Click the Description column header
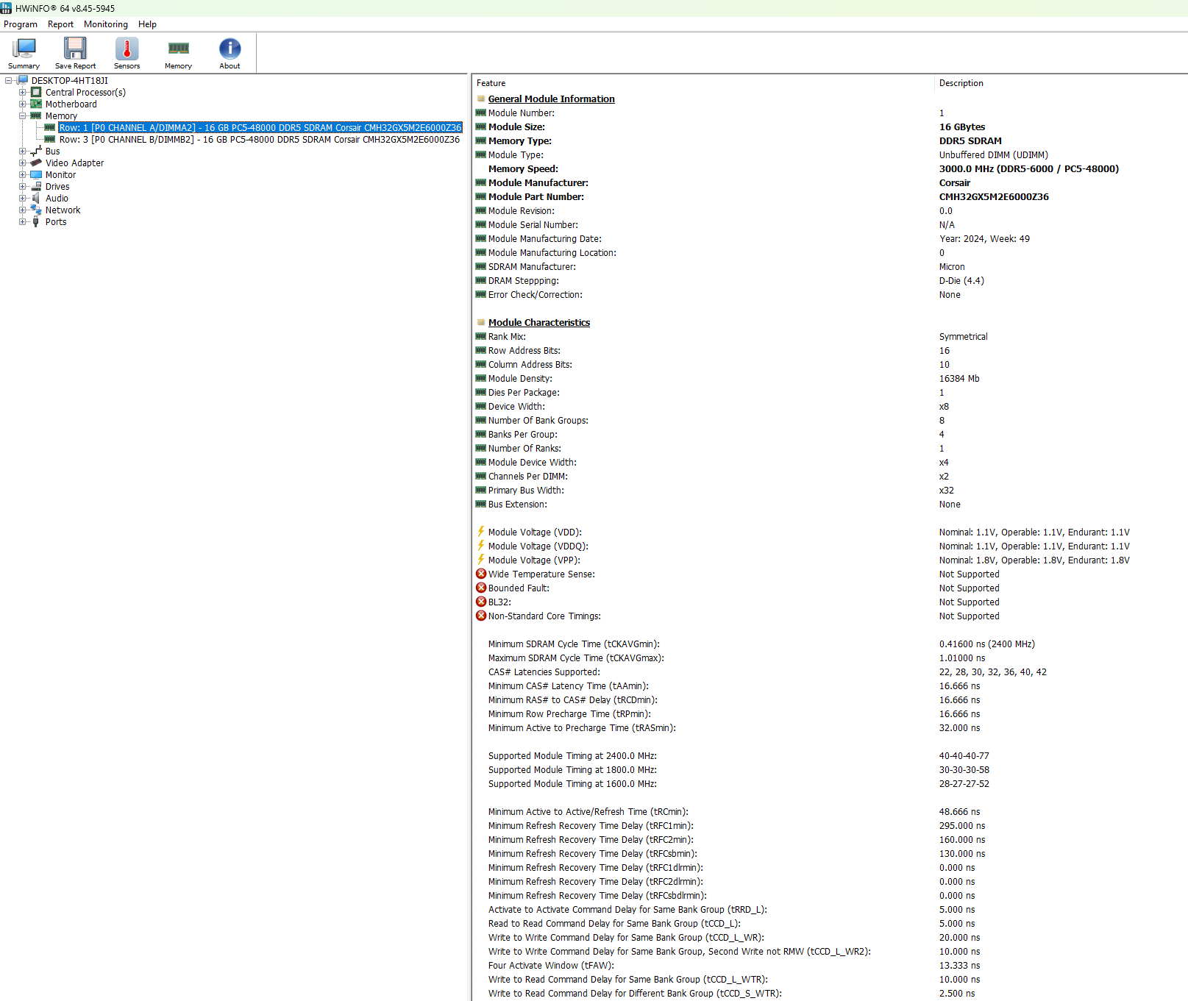1188x1001 pixels. (x=1061, y=83)
